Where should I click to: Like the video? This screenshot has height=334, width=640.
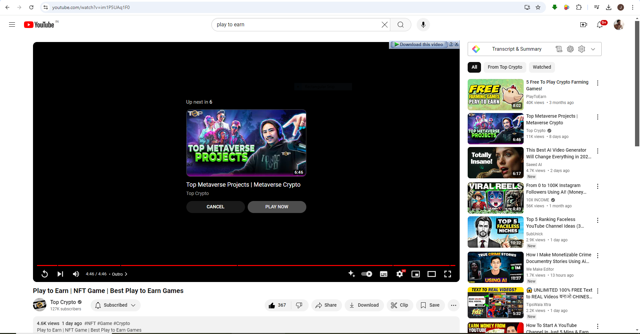tap(278, 305)
